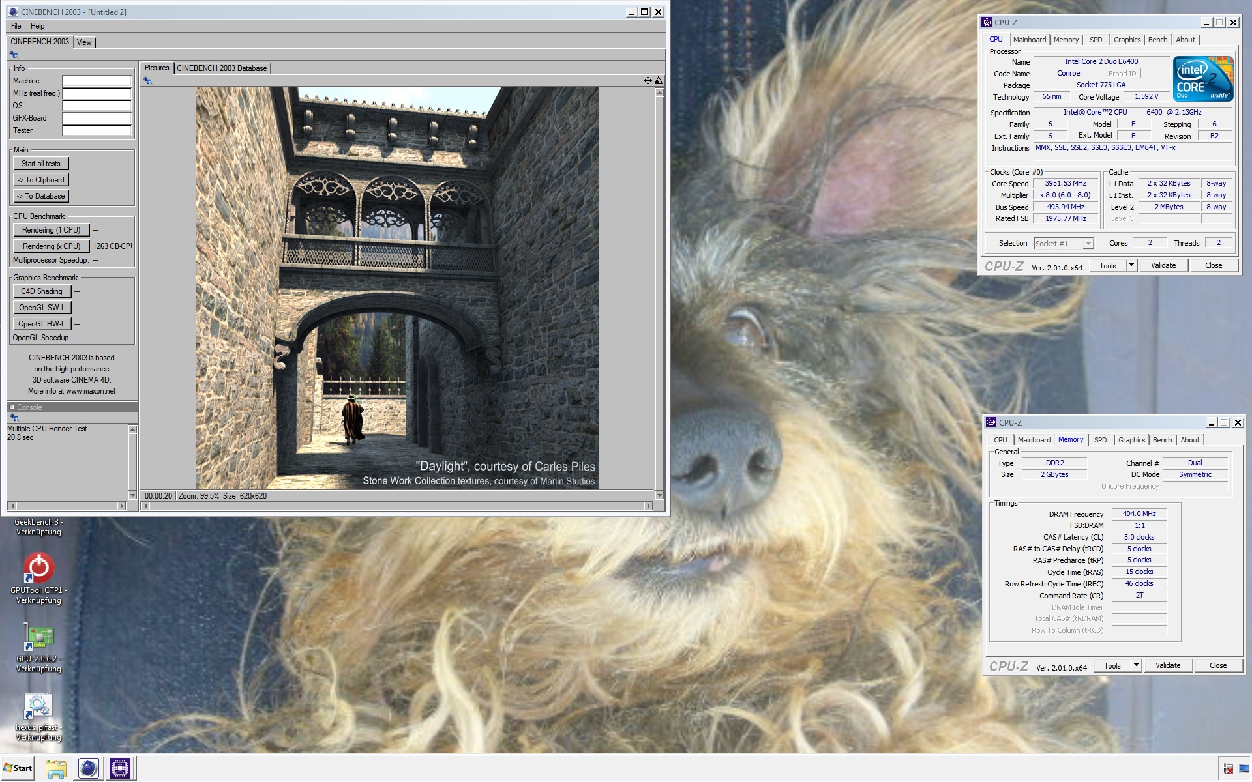Switch to the View tab in Cinebench
This screenshot has width=1252, height=782.
(x=84, y=42)
